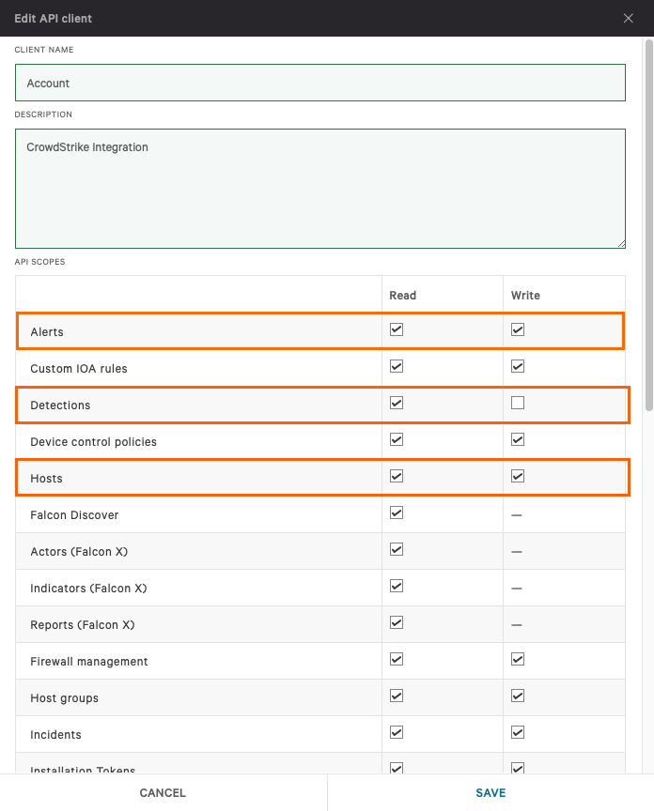Cancel editing the API client

[x=162, y=792]
